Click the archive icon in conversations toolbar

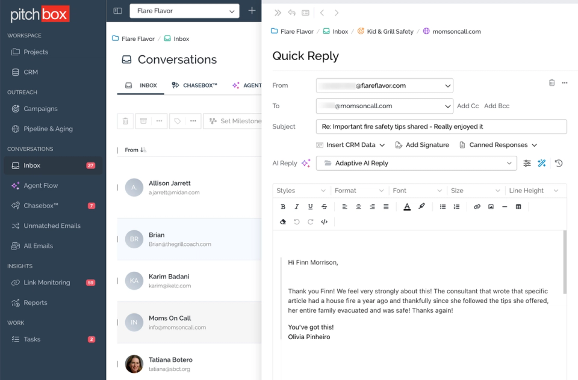pos(143,121)
